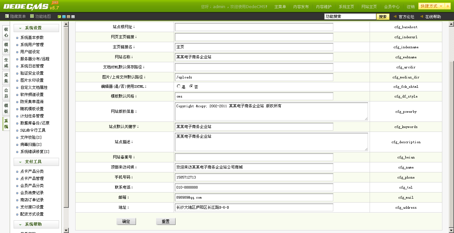
Task: Collapse the 系统设置 section header
Action: click(x=36, y=28)
